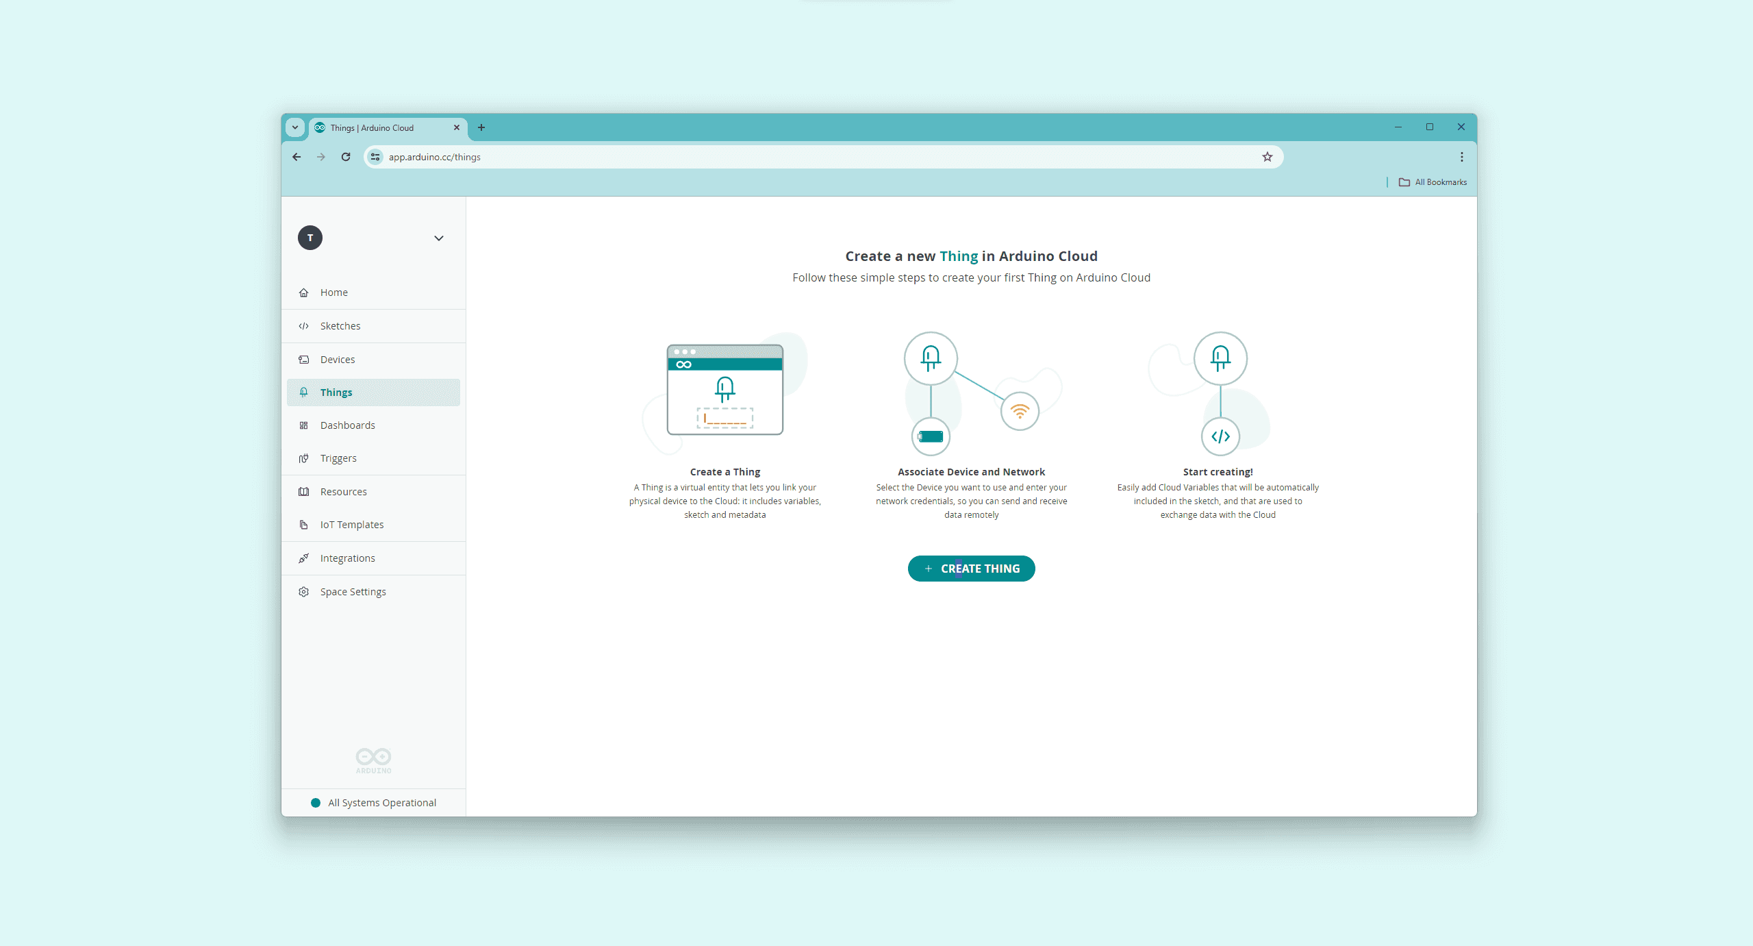Open Triggers using its sidebar icon

(304, 458)
